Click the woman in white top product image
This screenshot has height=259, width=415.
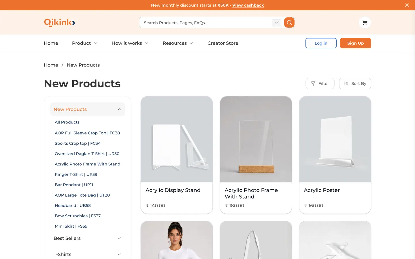(177, 240)
